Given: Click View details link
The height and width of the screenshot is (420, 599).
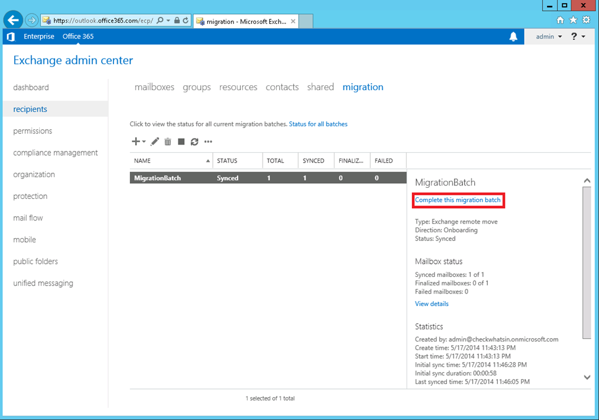Looking at the screenshot, I should 432,304.
